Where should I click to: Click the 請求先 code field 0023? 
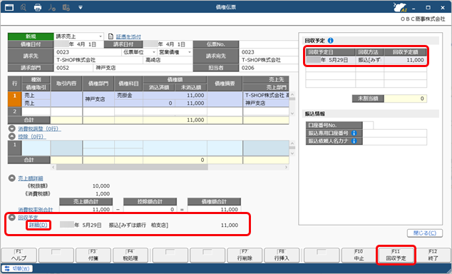coord(88,52)
